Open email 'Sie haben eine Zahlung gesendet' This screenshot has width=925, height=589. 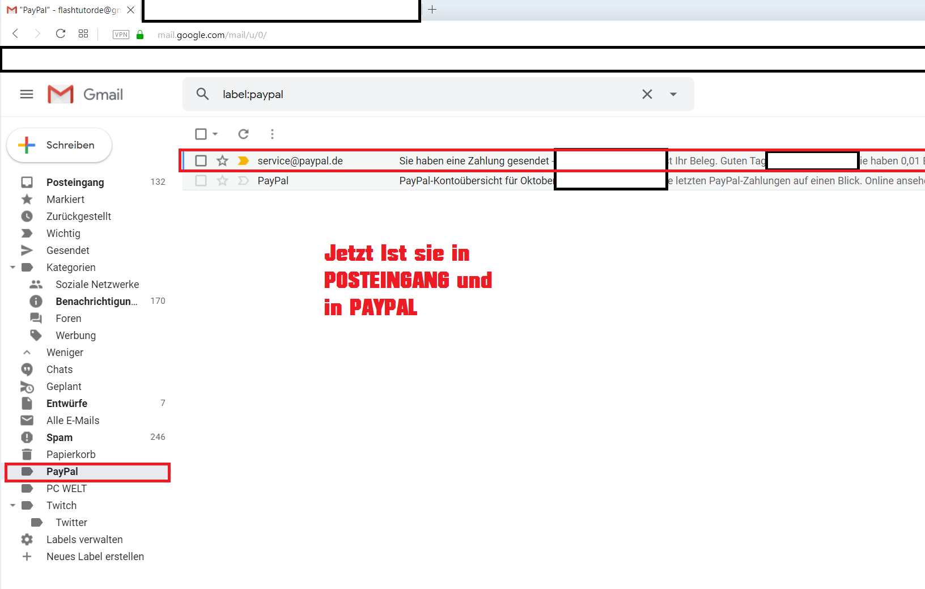coord(474,160)
